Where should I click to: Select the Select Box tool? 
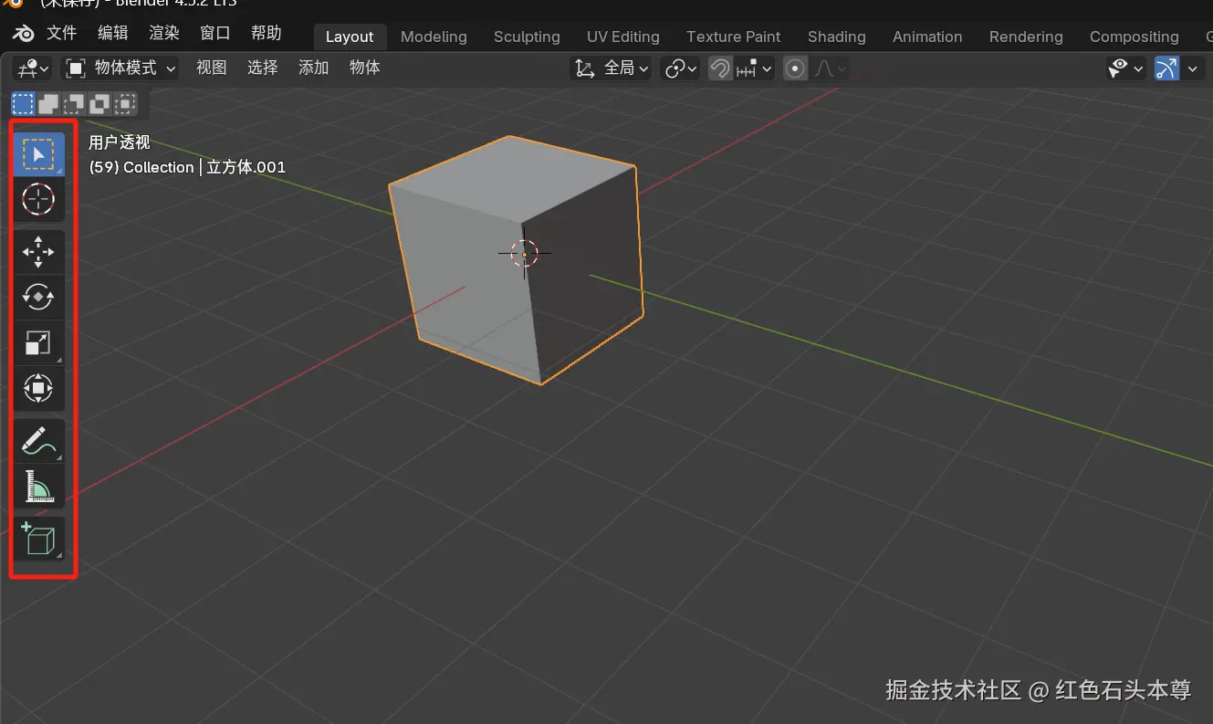[x=38, y=154]
